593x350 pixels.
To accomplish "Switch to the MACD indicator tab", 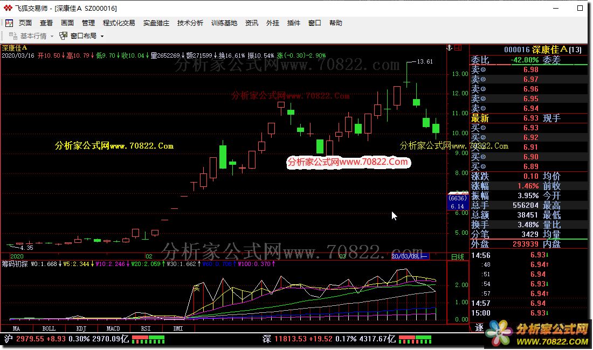I will click(x=113, y=328).
